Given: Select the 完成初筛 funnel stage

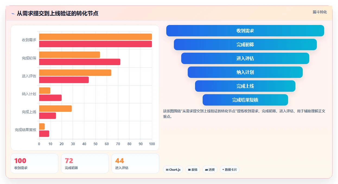Looking at the screenshot, I should [245, 45].
